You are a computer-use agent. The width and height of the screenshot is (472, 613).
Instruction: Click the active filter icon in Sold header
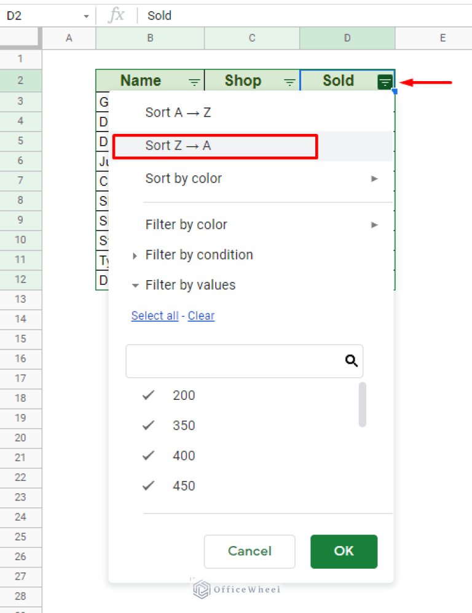[385, 82]
